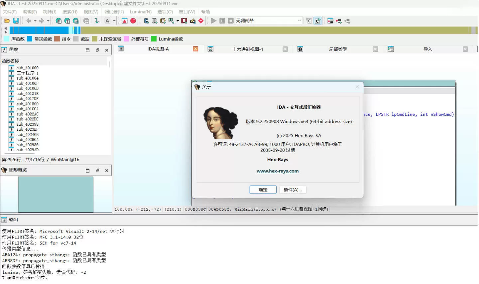Click the pause process debugger icon
The width and height of the screenshot is (479, 284).
(221, 20)
